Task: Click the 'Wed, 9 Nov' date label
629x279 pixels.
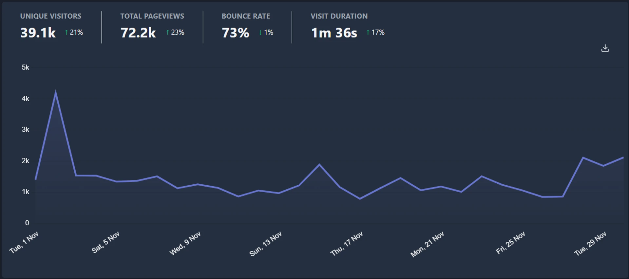Action: coord(185,244)
